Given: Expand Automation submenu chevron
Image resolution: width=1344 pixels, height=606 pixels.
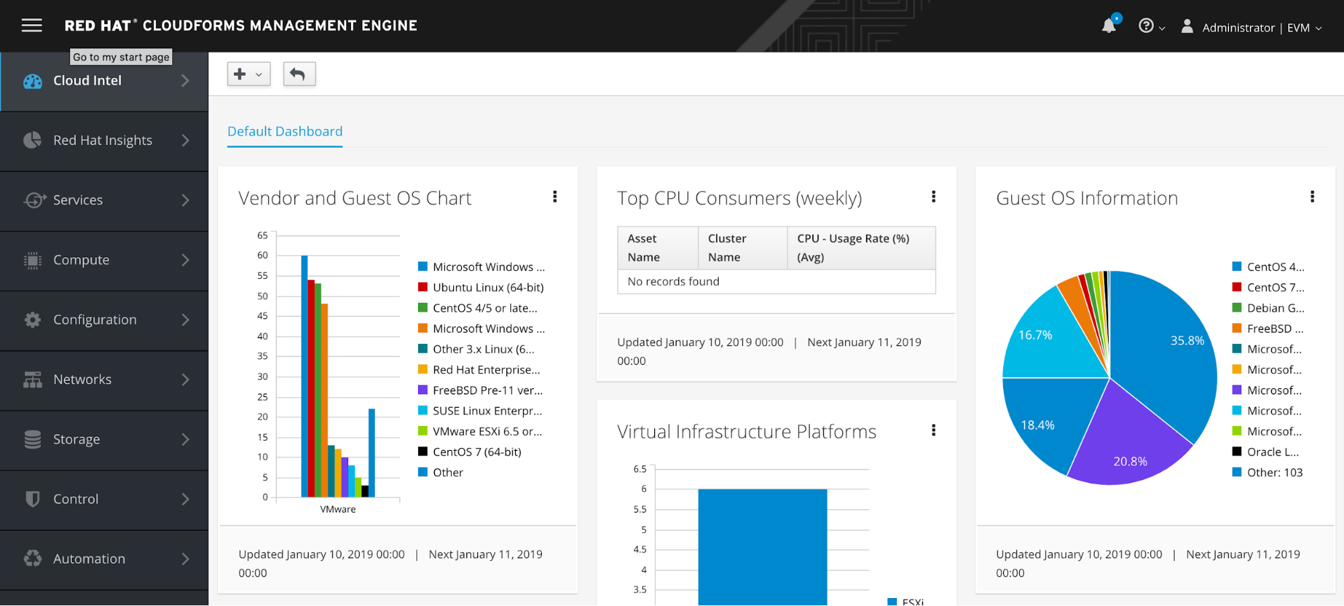Looking at the screenshot, I should coord(186,559).
